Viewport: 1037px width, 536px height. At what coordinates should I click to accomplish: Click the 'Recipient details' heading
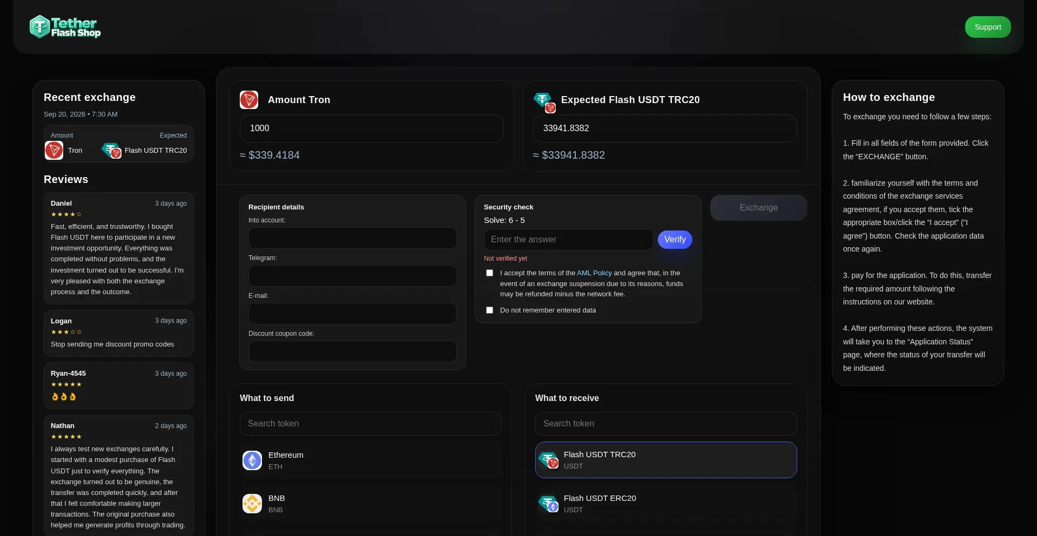pos(276,207)
